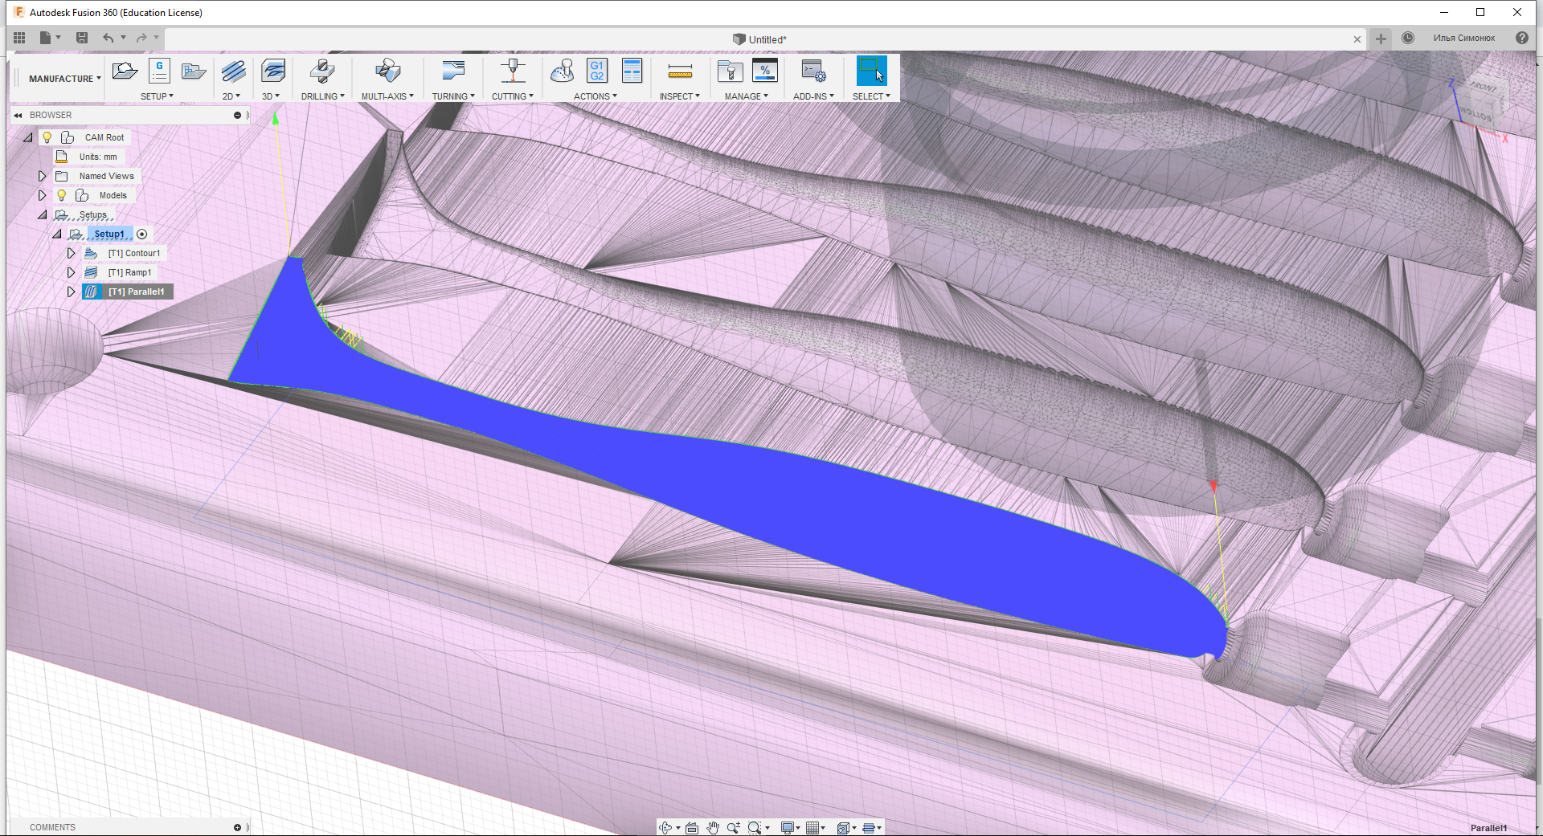Open the Task Manager percent icon
The width and height of the screenshot is (1543, 836).
(765, 71)
